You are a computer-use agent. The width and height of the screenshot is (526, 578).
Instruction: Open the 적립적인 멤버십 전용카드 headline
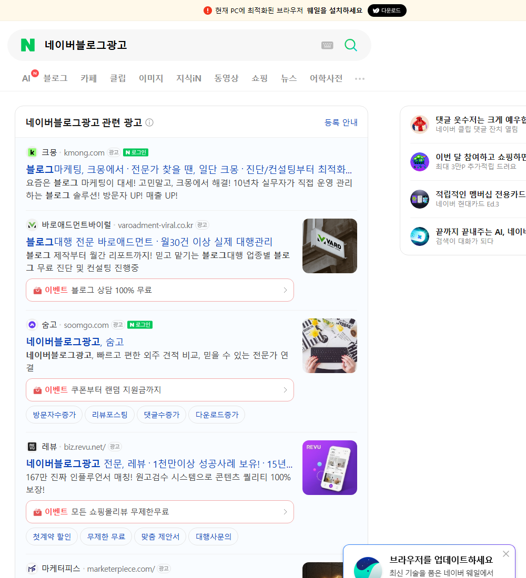point(481,194)
